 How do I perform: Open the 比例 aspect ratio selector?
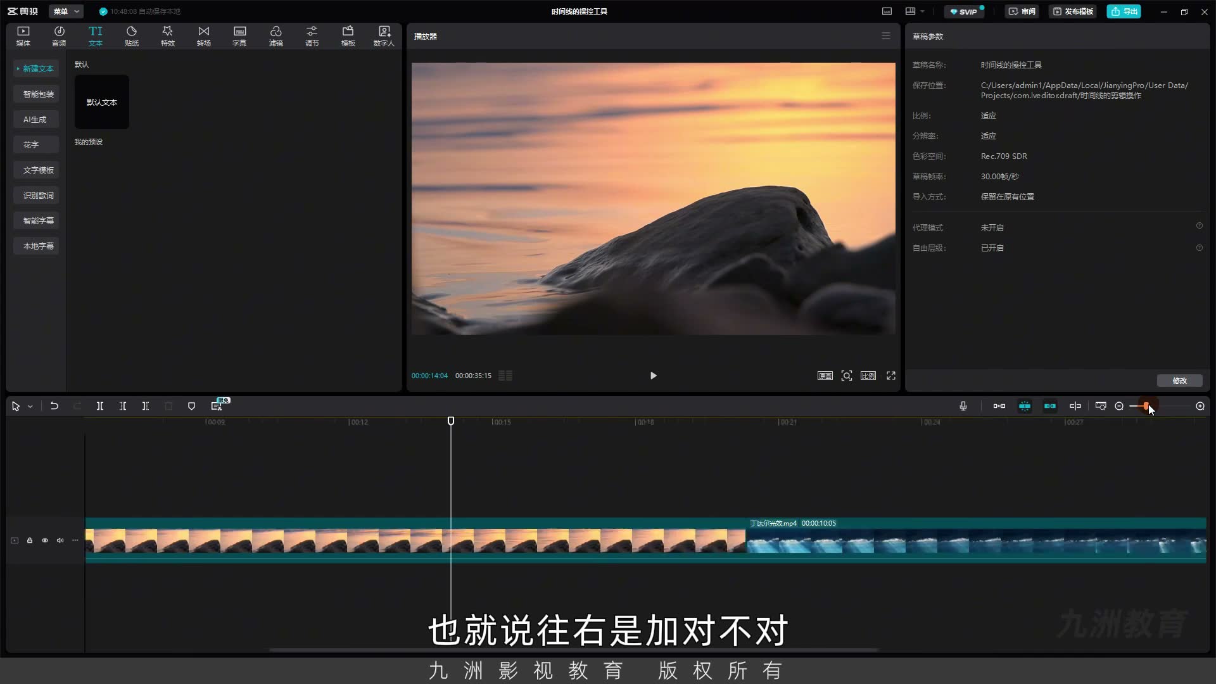tap(868, 376)
